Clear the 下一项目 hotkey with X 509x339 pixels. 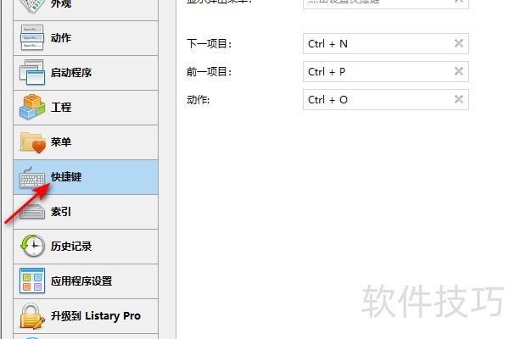459,43
